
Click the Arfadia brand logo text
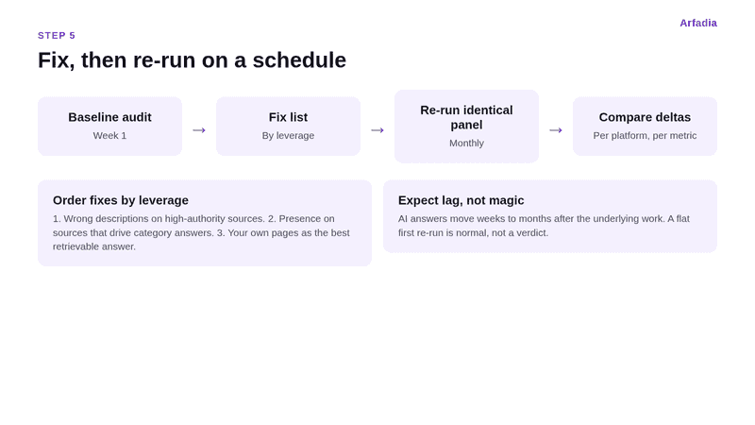tap(698, 23)
